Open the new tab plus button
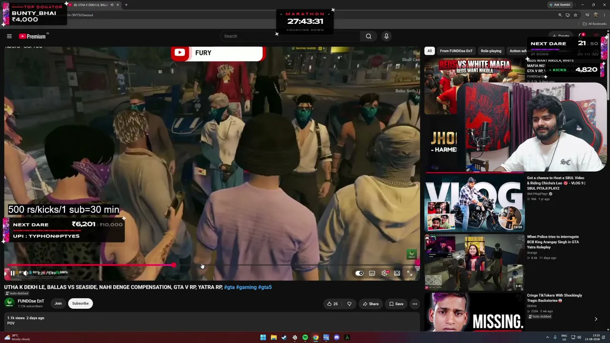The height and width of the screenshot is (343, 610). click(x=126, y=5)
